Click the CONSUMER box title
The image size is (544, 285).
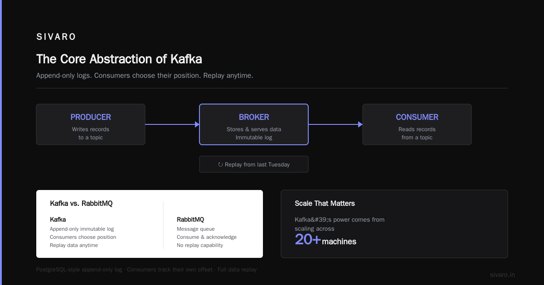coord(417,117)
